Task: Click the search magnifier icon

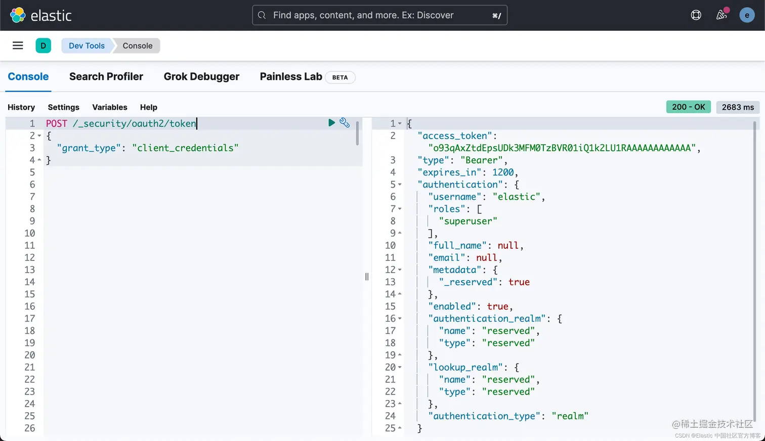Action: click(x=262, y=15)
